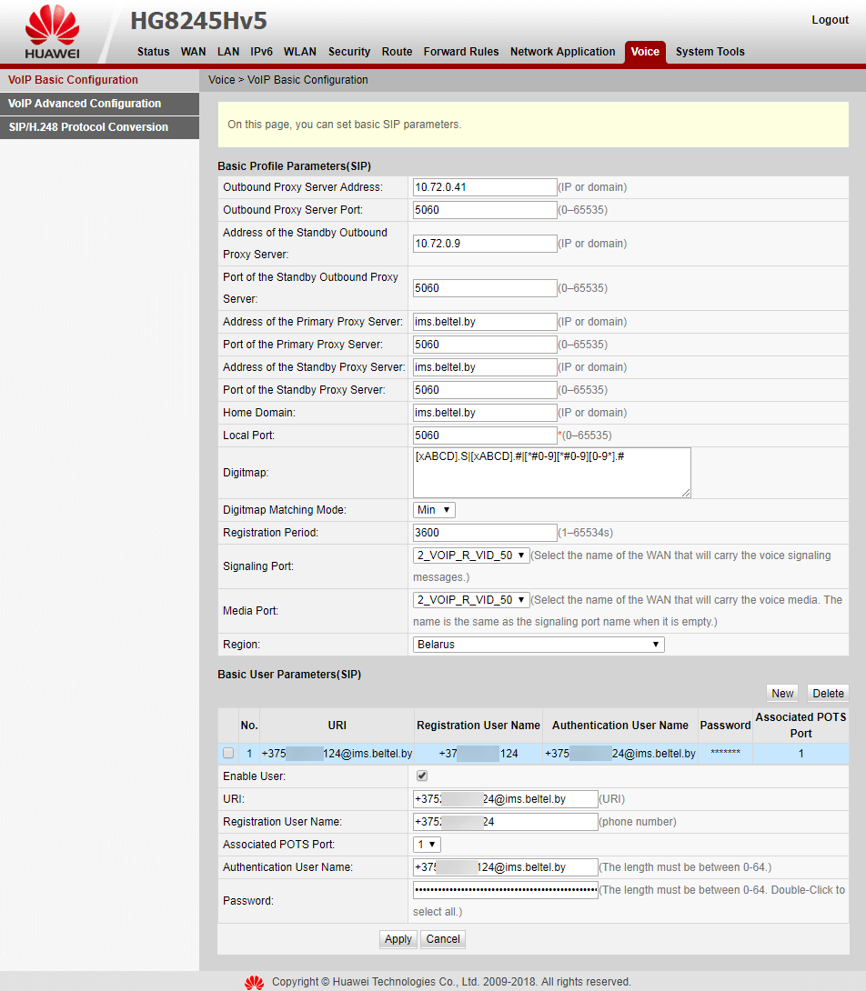Open the Region dropdown showing Belarus
The image size is (866, 991).
[x=538, y=644]
